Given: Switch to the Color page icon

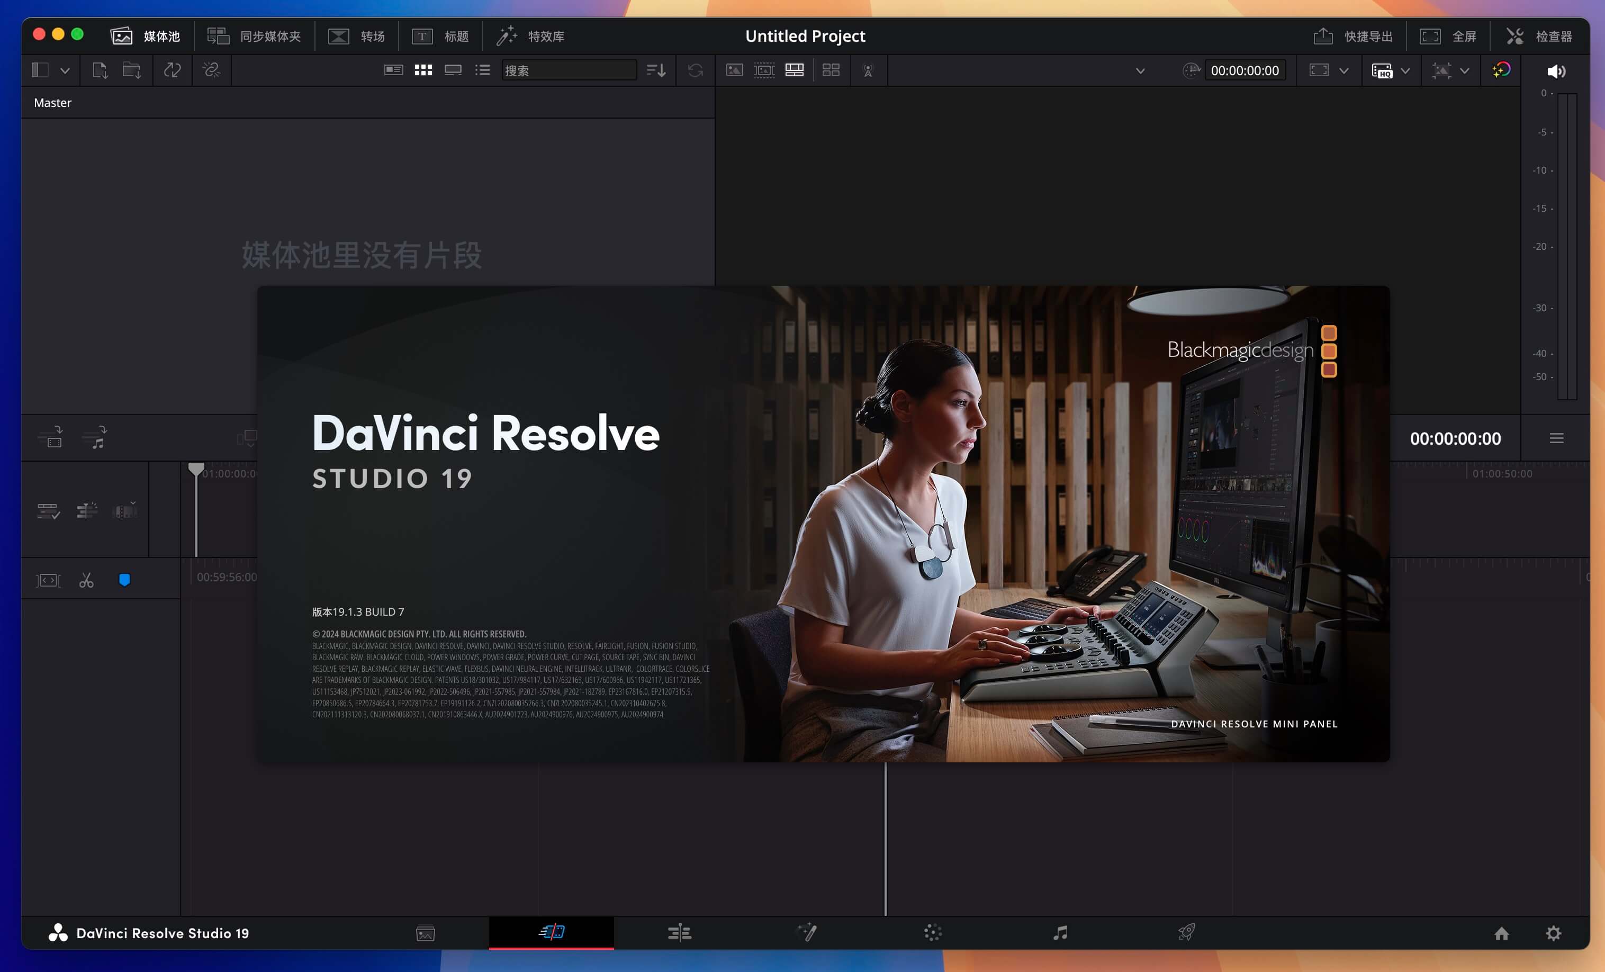Looking at the screenshot, I should (x=933, y=933).
